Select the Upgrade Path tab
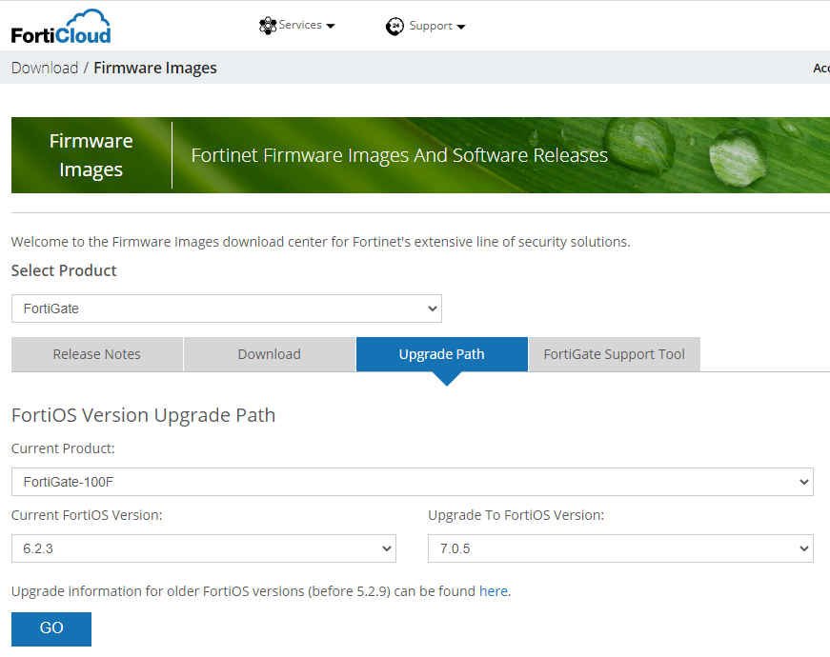 pyautogui.click(x=442, y=354)
